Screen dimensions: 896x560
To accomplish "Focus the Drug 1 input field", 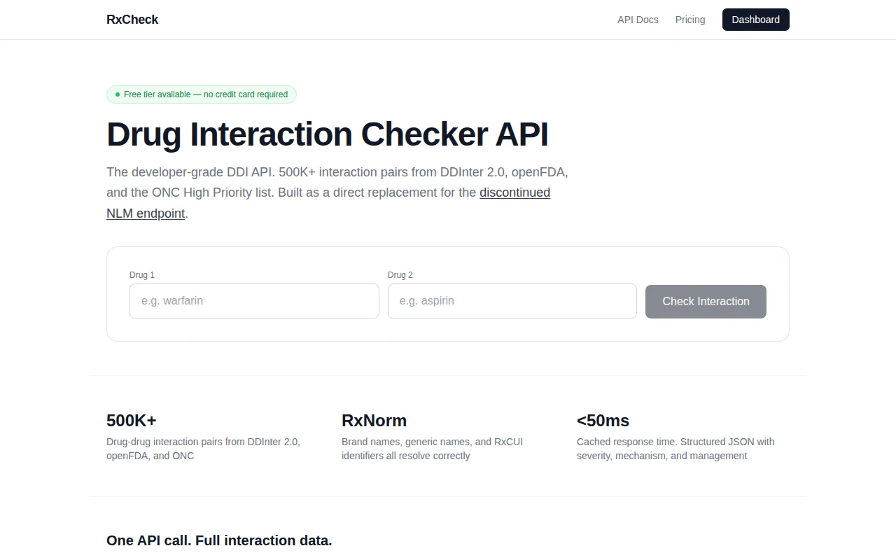I will (x=254, y=301).
